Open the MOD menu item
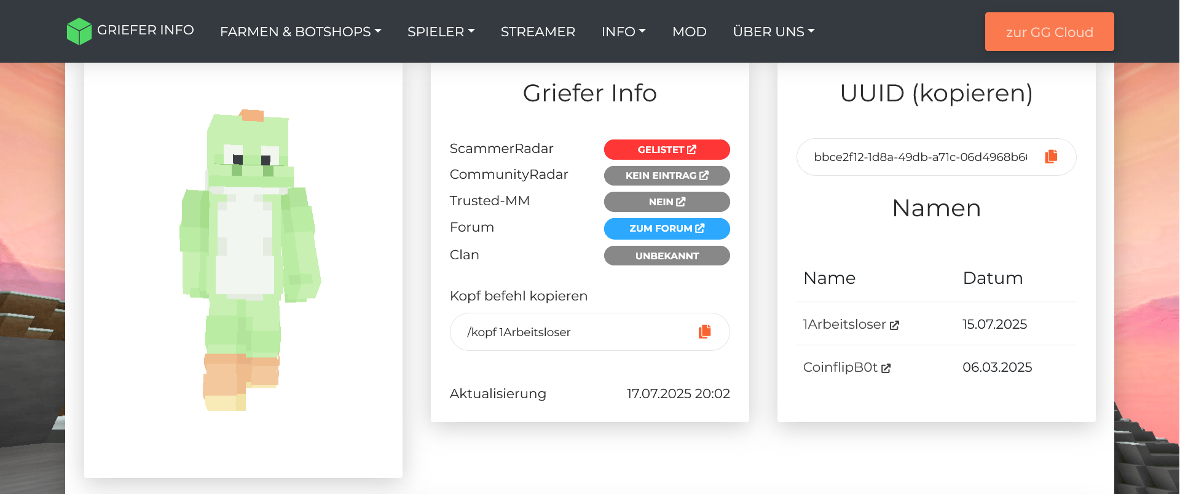 [x=690, y=31]
